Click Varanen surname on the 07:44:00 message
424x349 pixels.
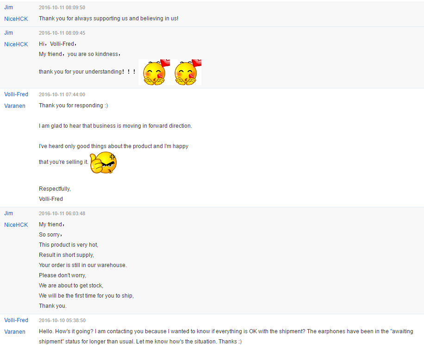pyautogui.click(x=15, y=106)
